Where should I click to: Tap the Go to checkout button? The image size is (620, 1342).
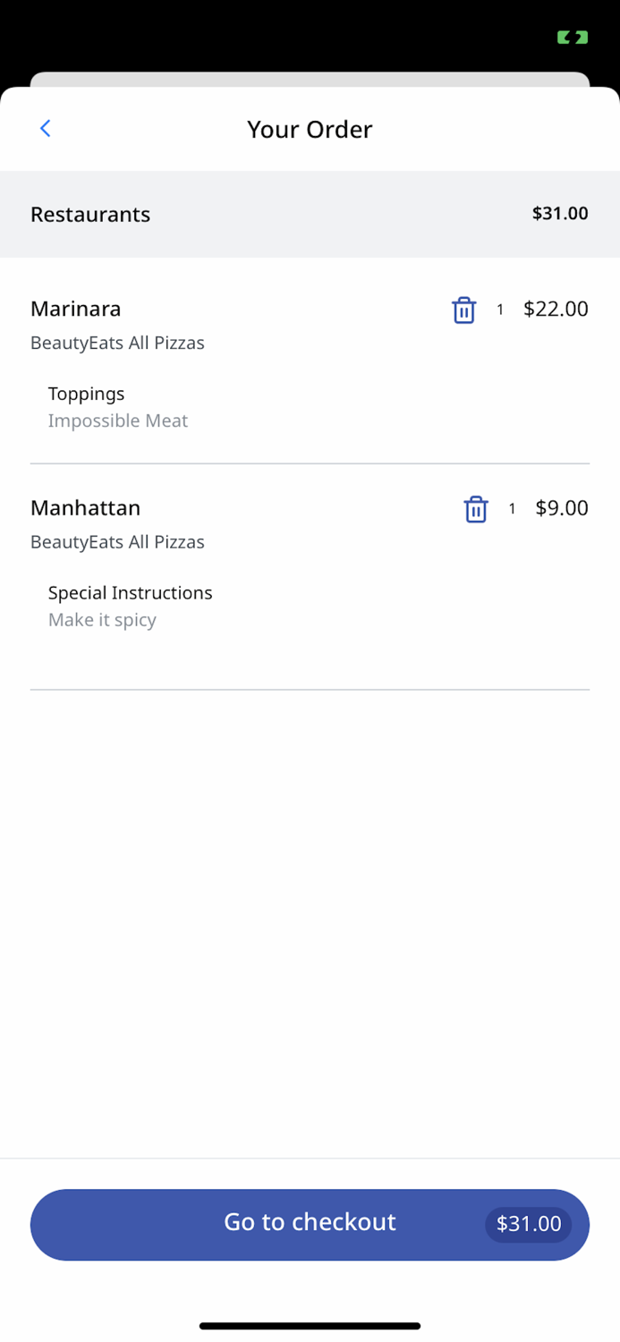(x=310, y=1224)
